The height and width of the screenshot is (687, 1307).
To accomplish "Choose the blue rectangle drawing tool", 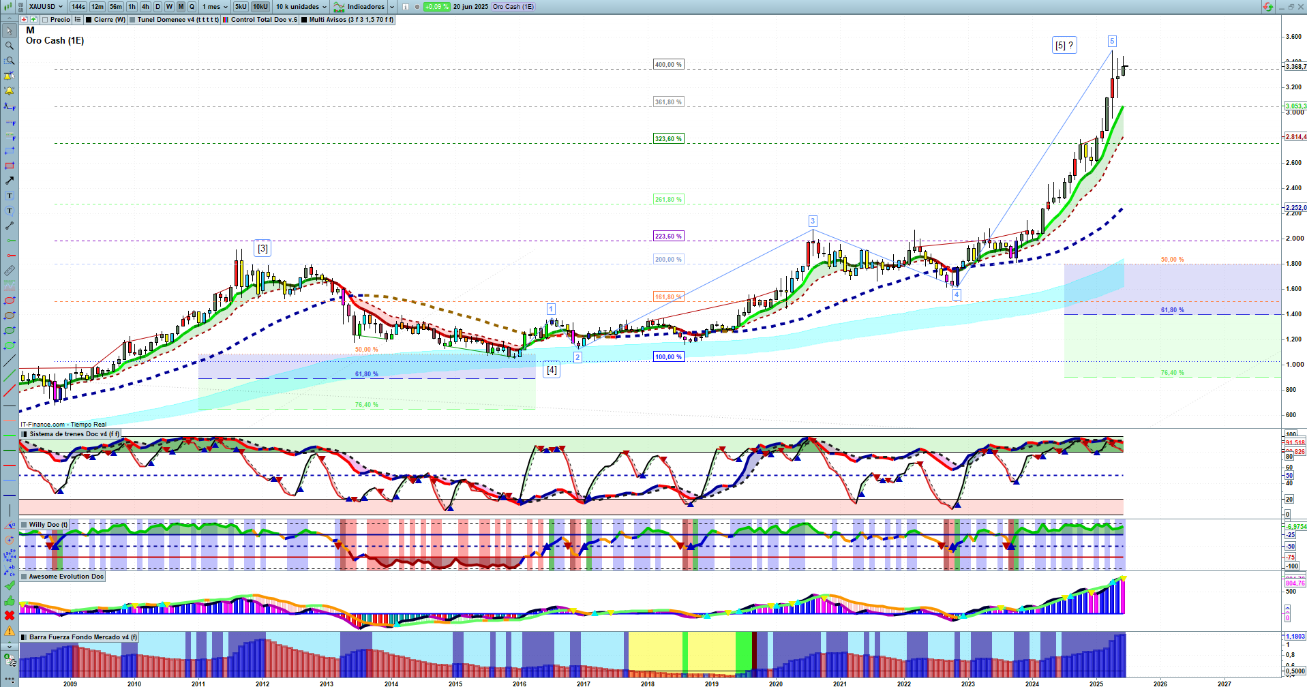I will 9,151.
